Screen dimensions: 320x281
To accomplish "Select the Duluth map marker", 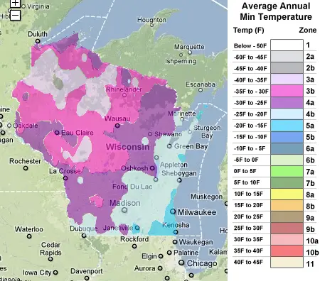I will (x=38, y=41).
